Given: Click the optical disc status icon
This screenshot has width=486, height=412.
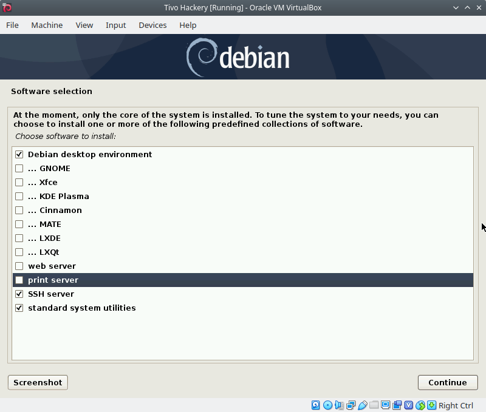Looking at the screenshot, I should coord(327,405).
